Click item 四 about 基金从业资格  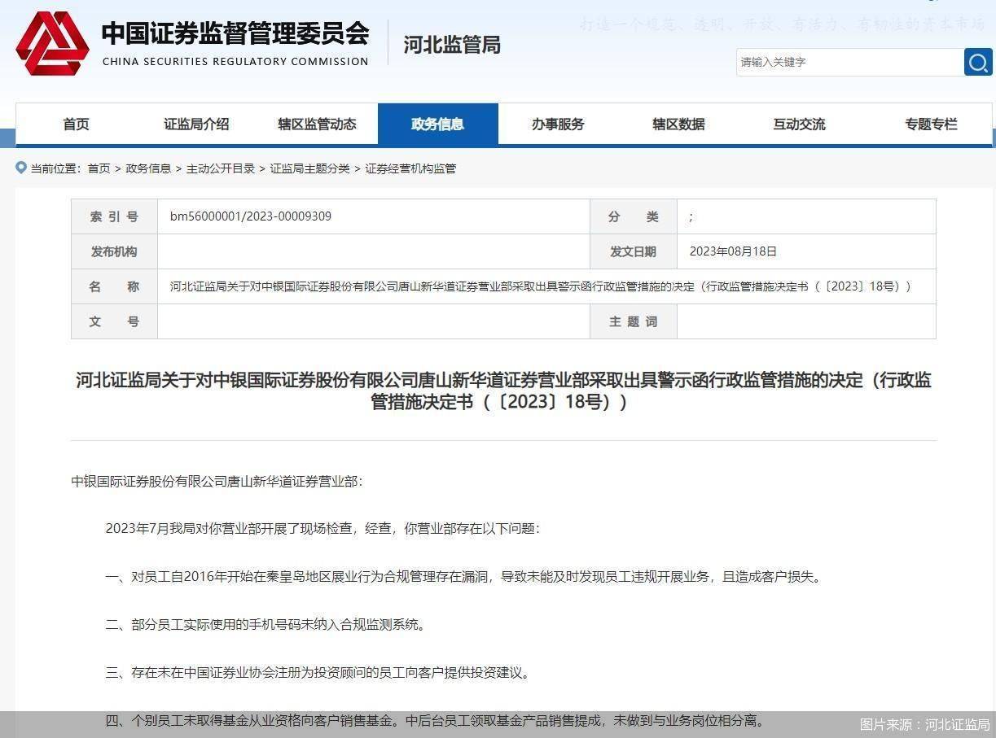click(435, 720)
